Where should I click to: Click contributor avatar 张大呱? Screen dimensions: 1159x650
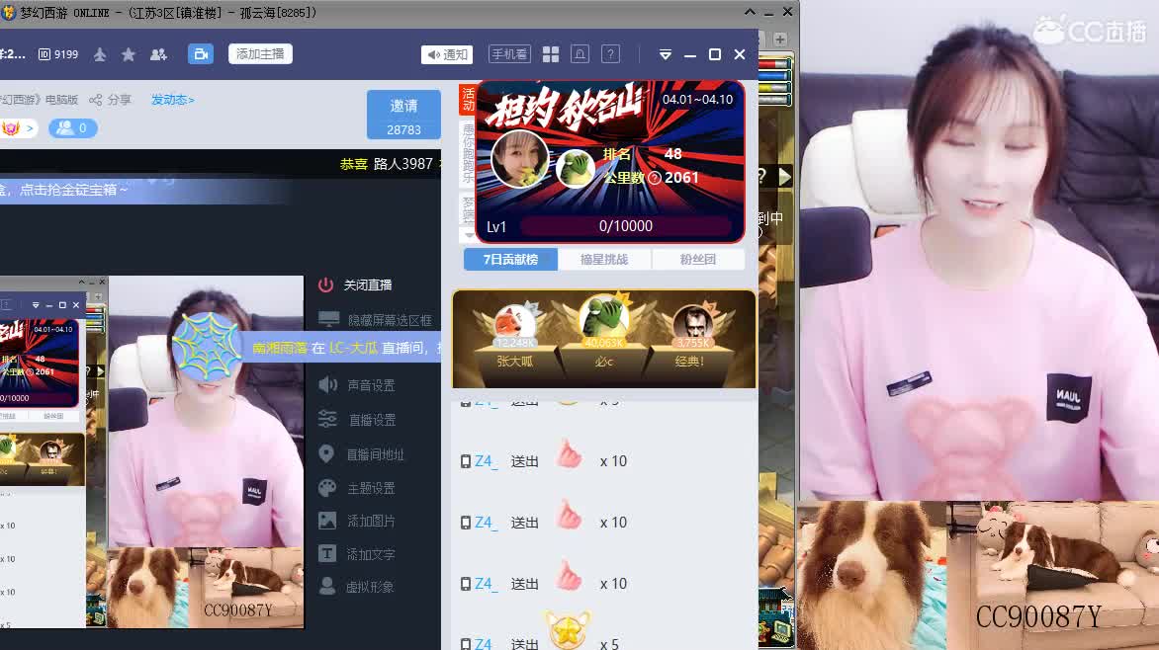coord(515,322)
